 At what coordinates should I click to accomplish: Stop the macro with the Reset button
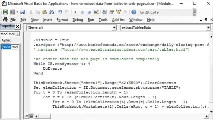(89, 12)
